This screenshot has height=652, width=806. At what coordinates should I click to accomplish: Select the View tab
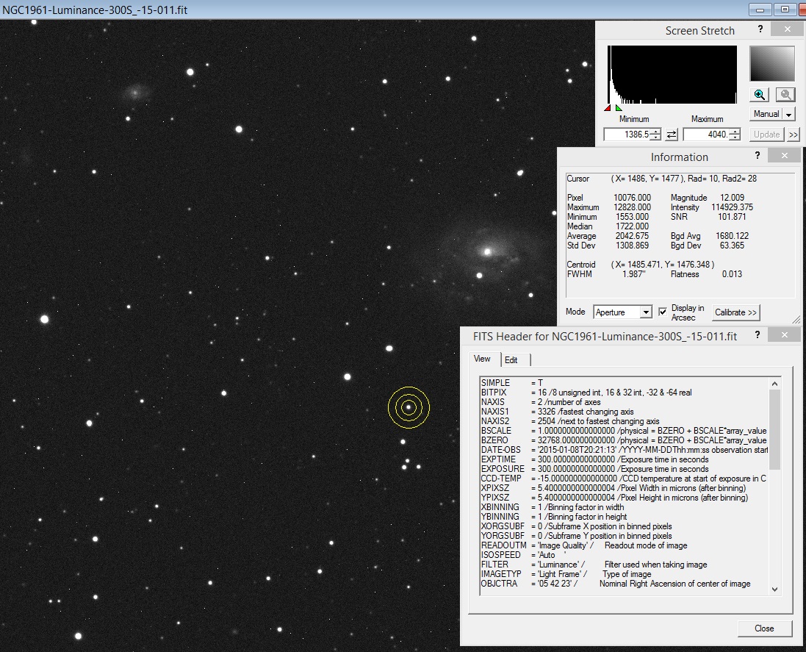tap(482, 359)
